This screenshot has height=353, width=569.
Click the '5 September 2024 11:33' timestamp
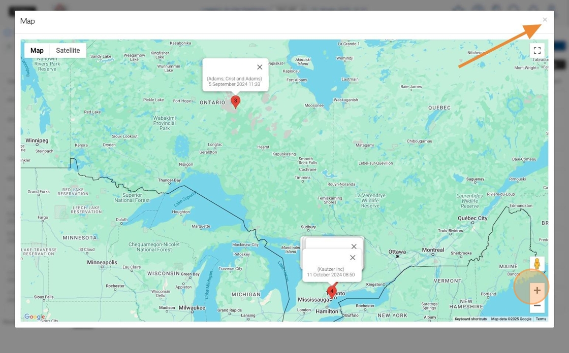pyautogui.click(x=234, y=84)
